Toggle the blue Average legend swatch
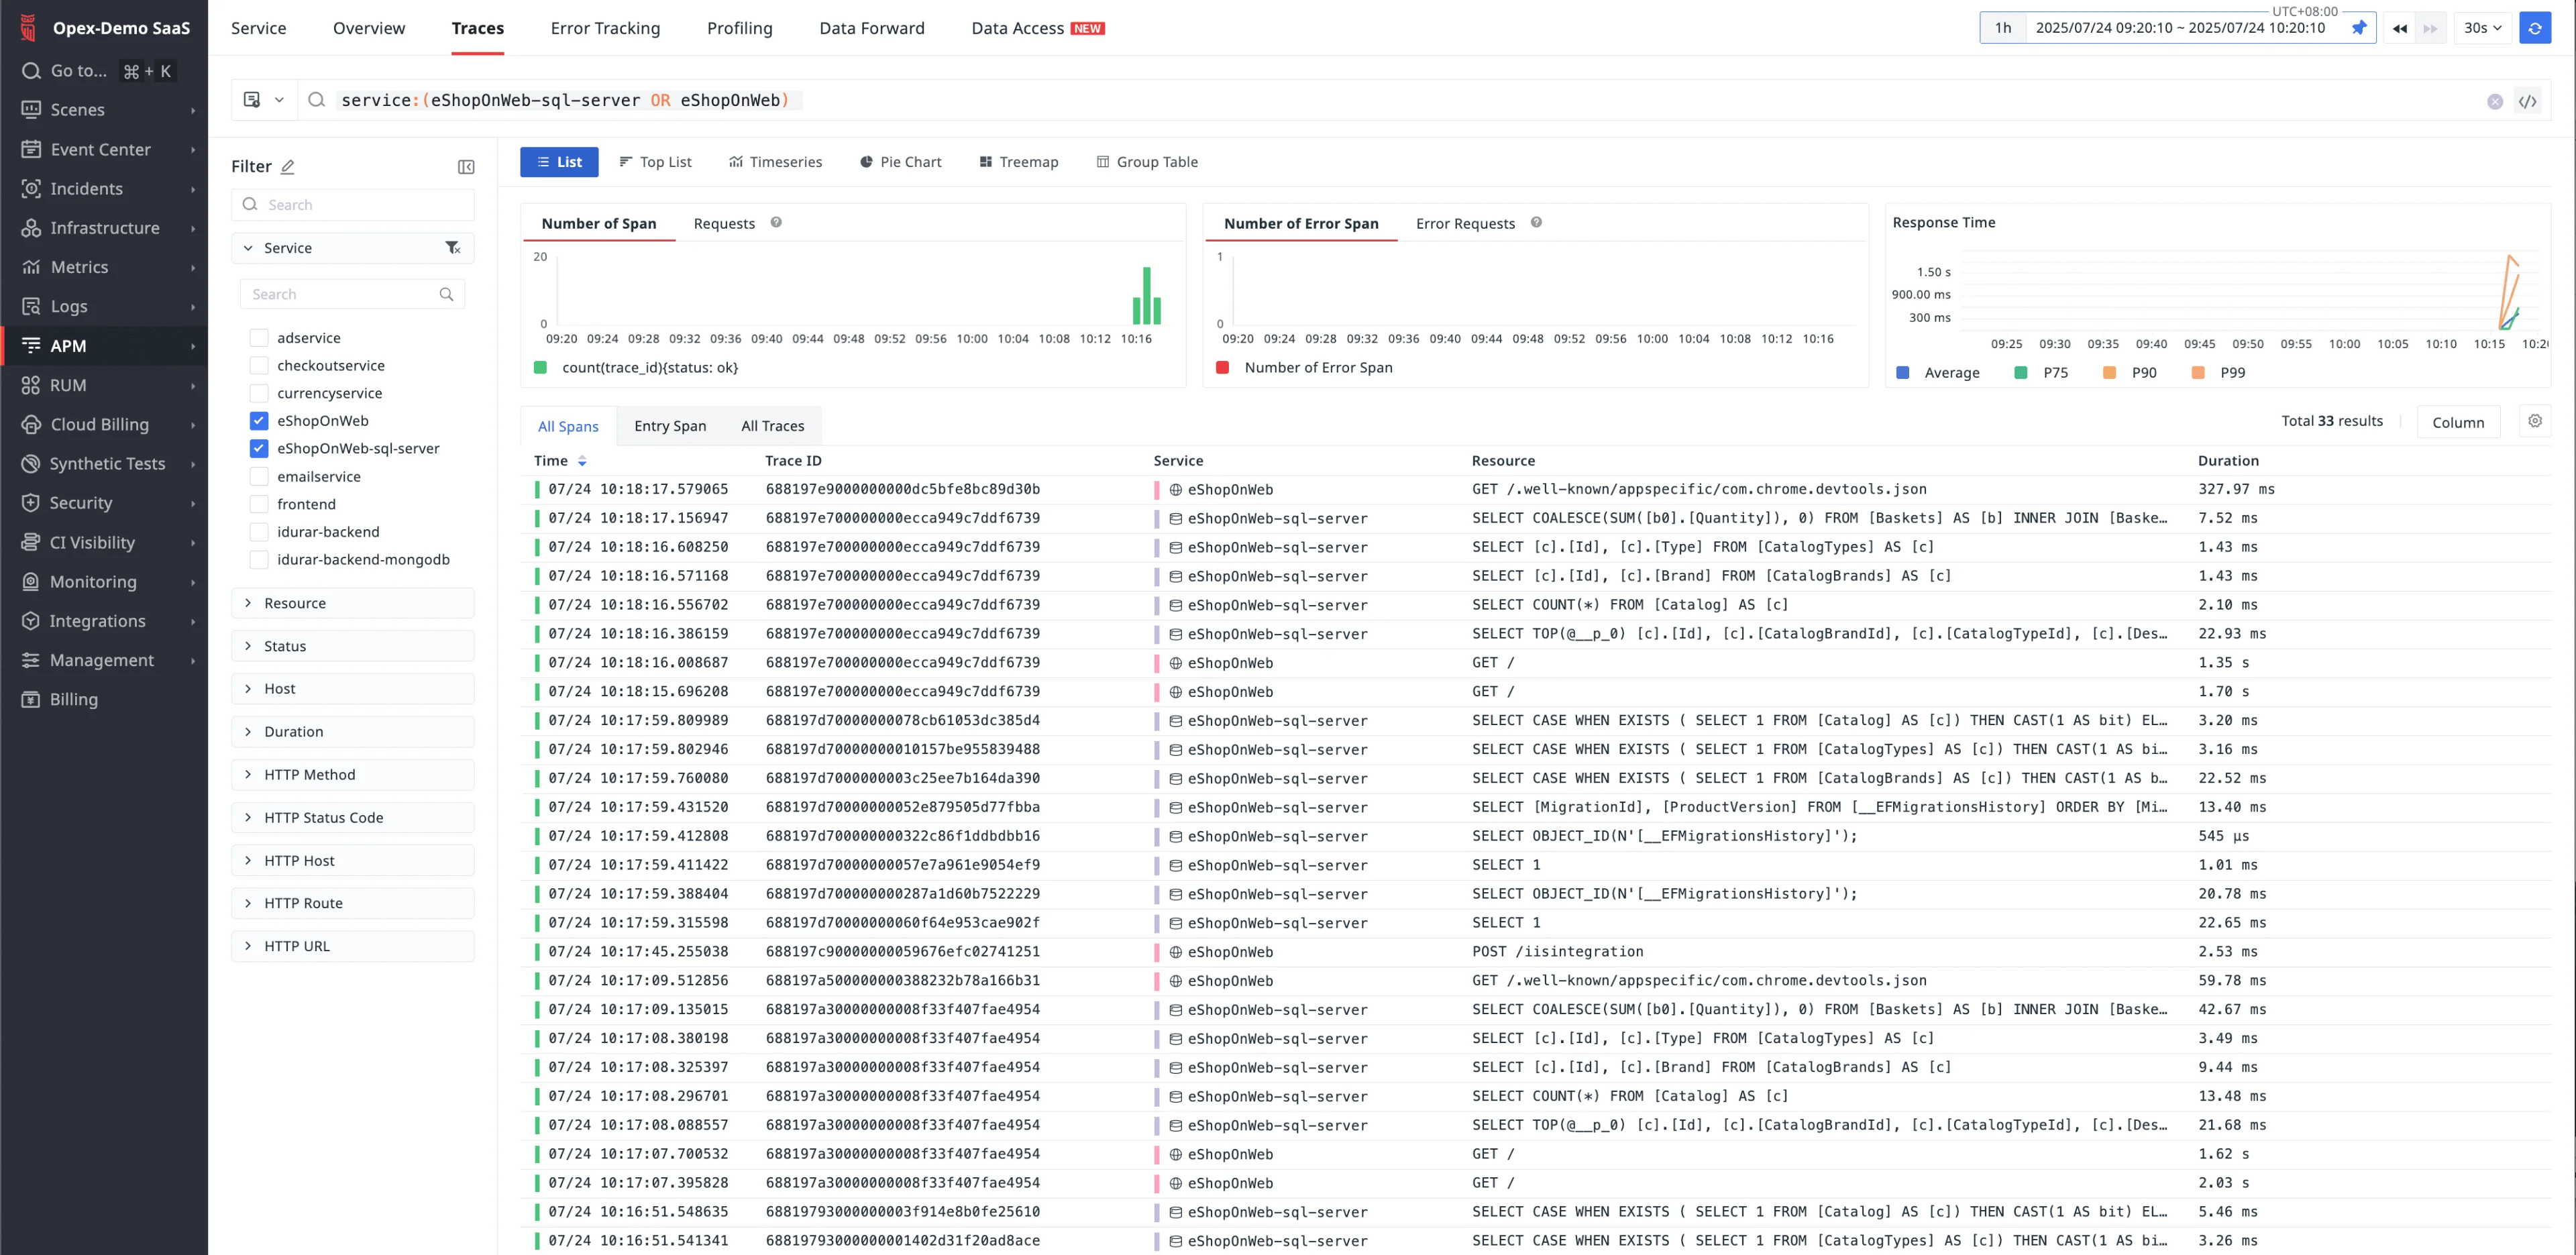 click(1902, 373)
